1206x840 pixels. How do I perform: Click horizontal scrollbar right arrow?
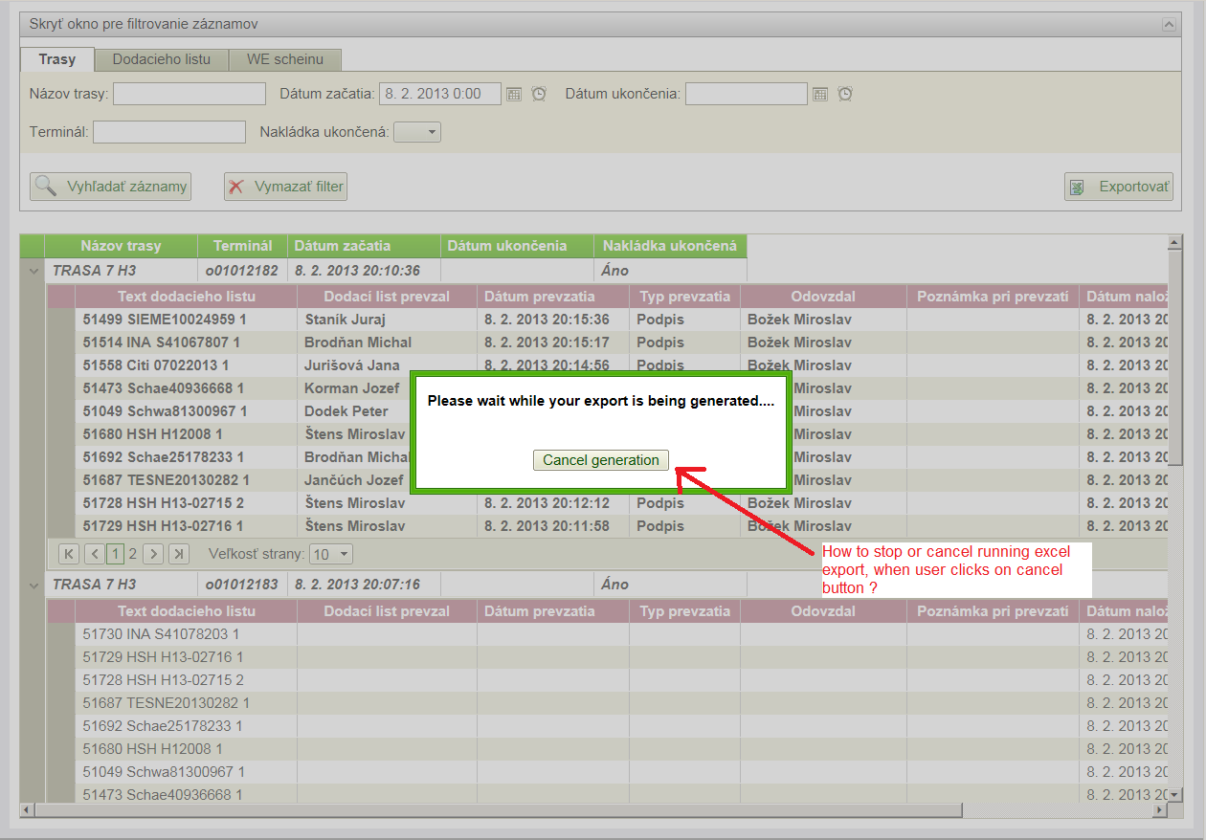point(1160,809)
